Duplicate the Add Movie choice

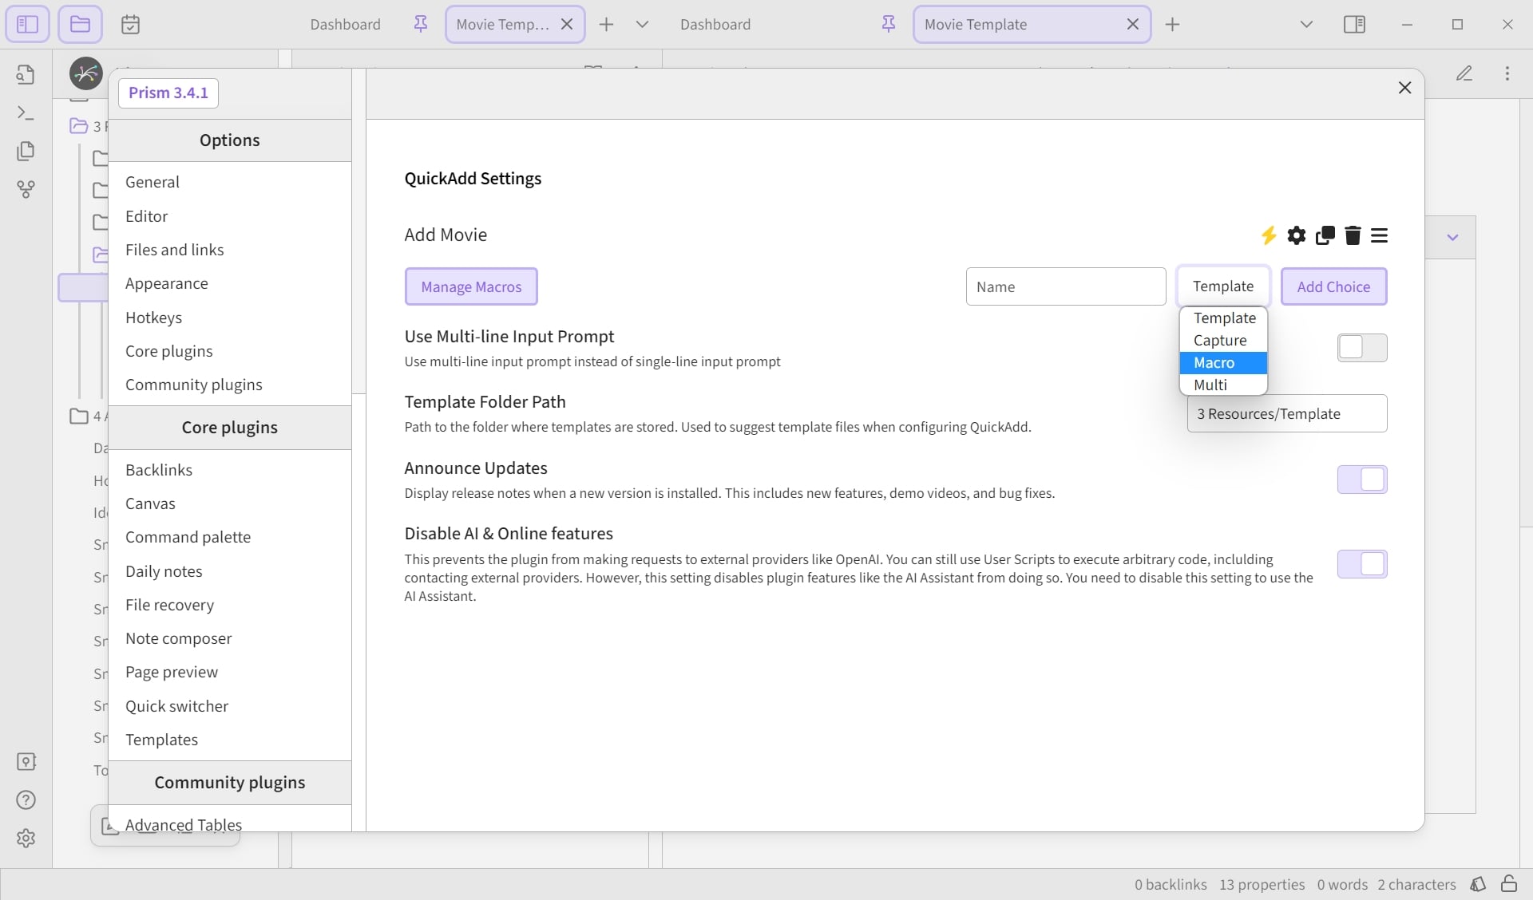1325,235
